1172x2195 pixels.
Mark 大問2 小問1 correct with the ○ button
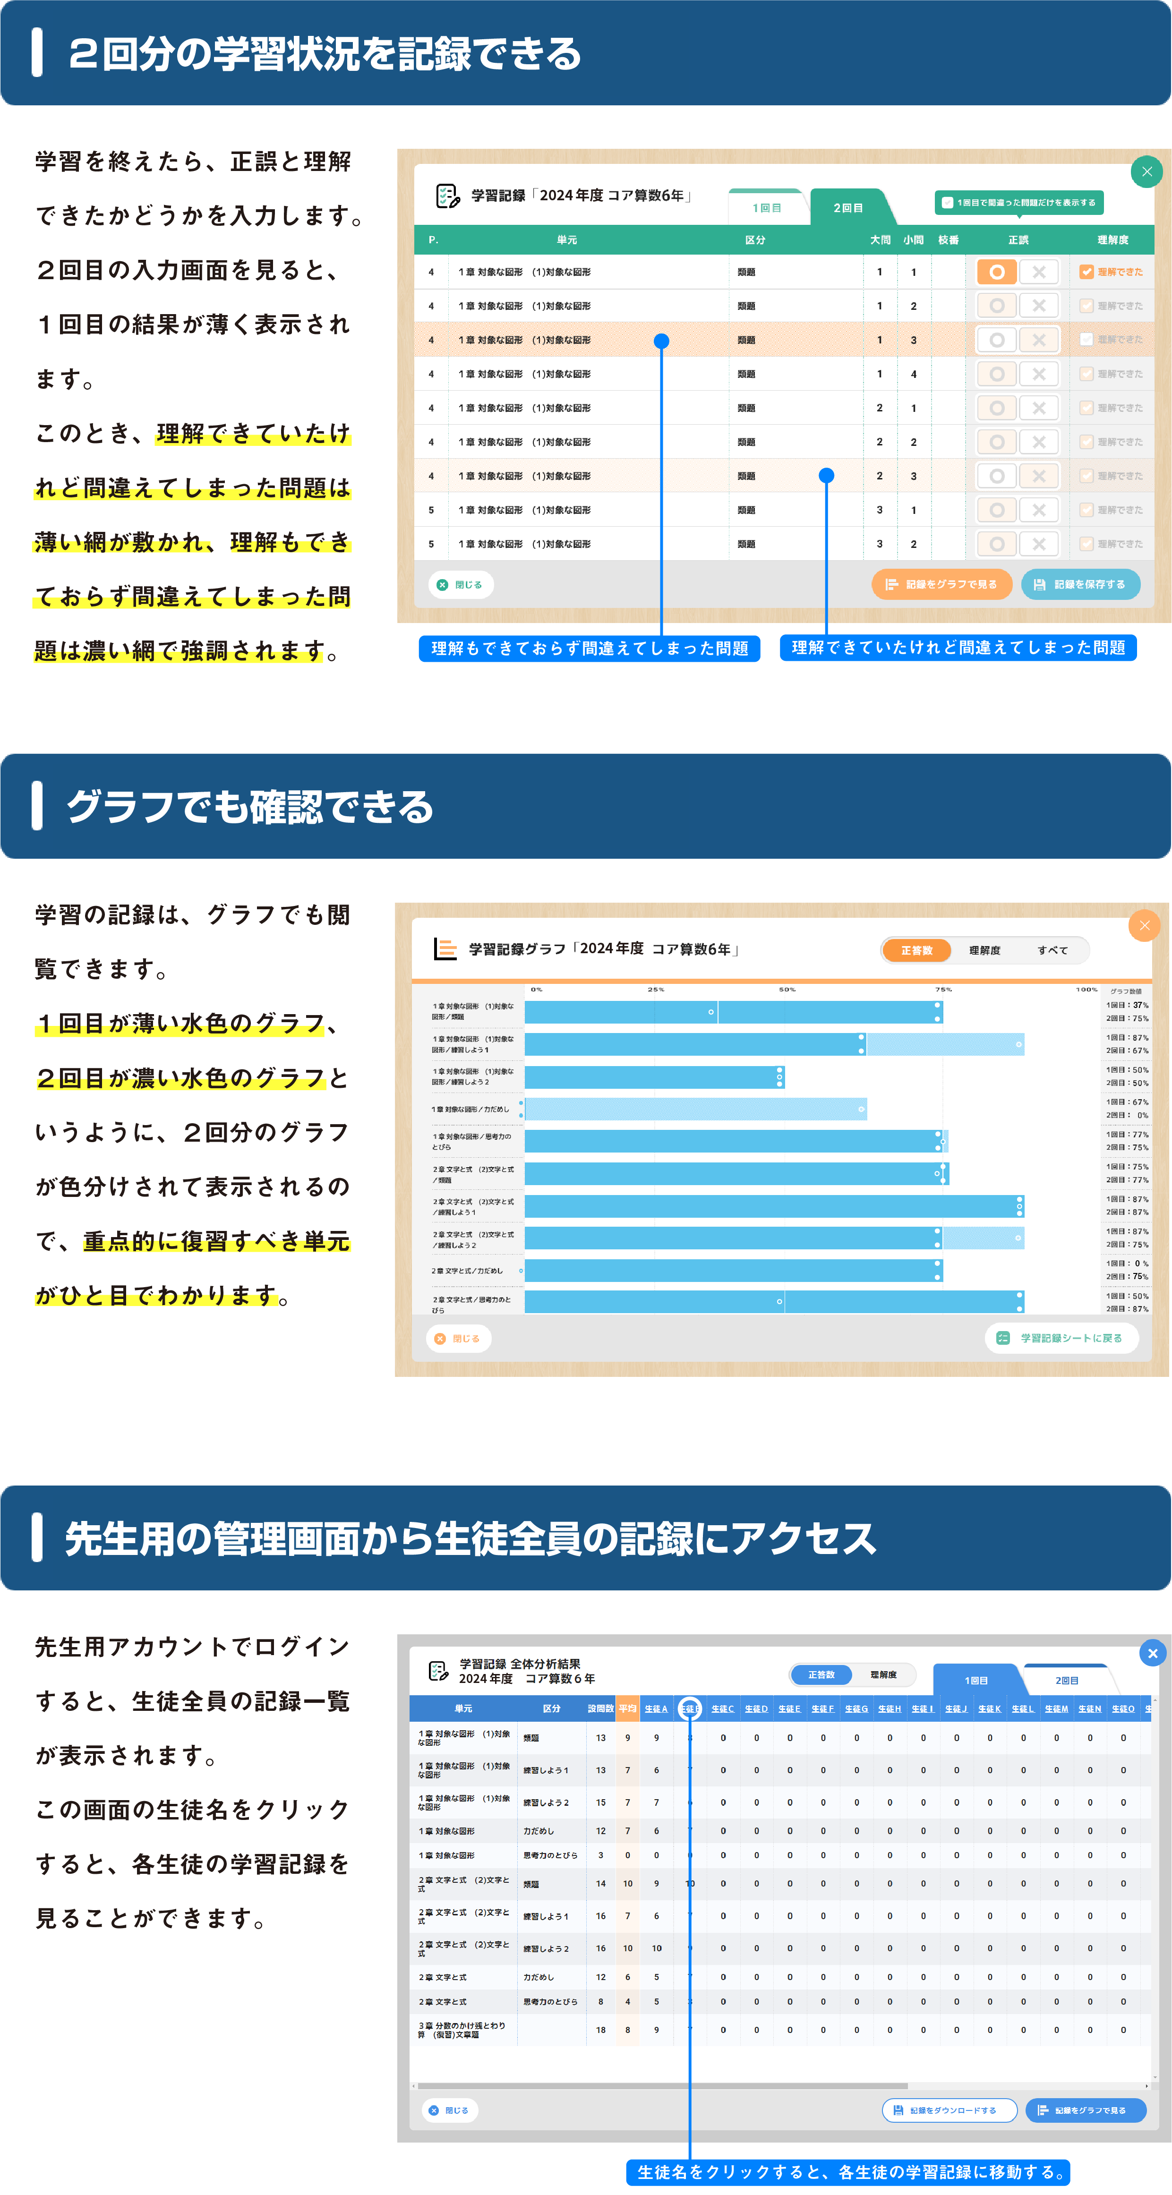click(x=996, y=408)
